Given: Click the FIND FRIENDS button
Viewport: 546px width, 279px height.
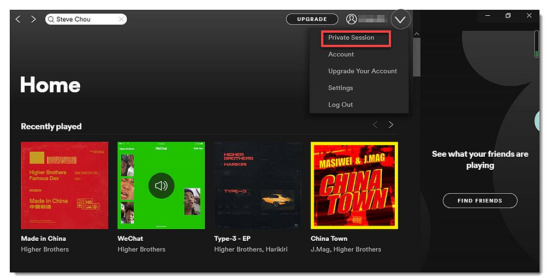Looking at the screenshot, I should 480,200.
